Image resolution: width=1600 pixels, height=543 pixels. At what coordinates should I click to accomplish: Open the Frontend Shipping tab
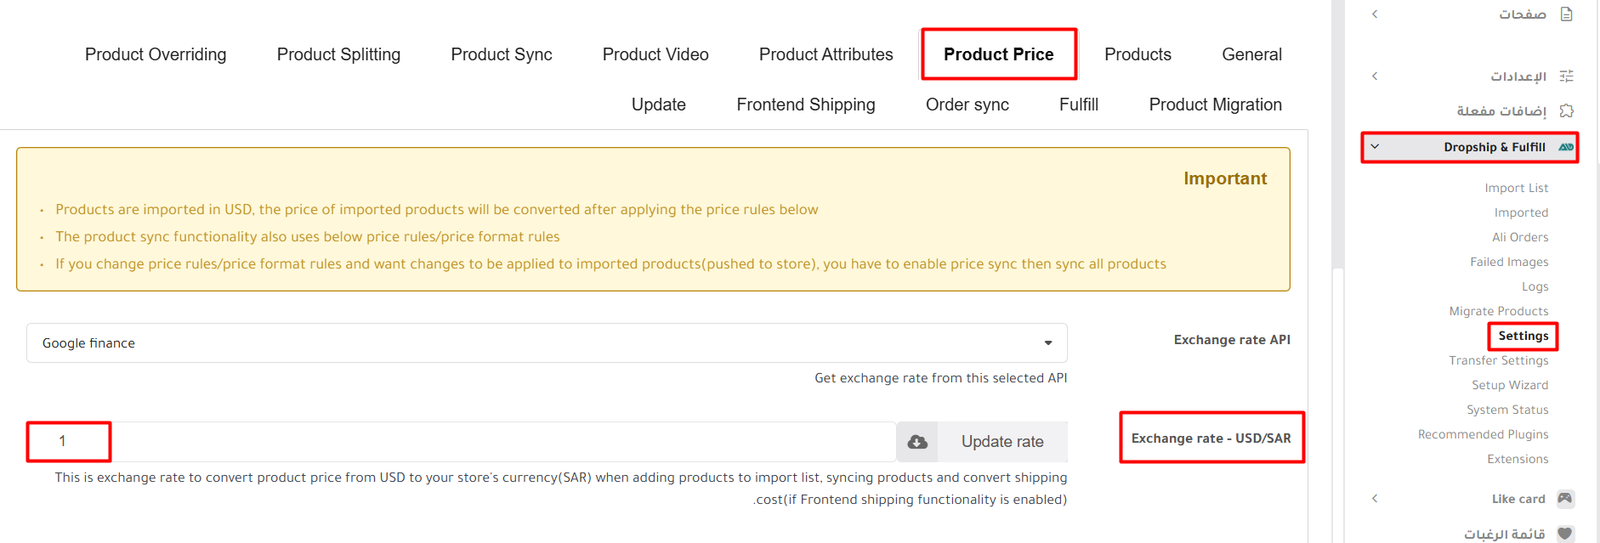(x=805, y=105)
